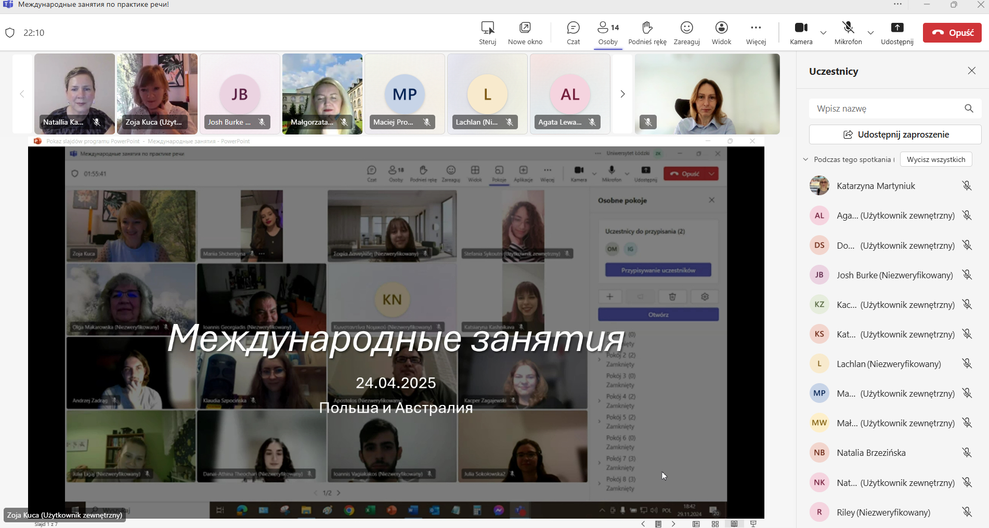The height and width of the screenshot is (528, 989).
Task: Open Więcej more options menu
Action: (x=756, y=33)
